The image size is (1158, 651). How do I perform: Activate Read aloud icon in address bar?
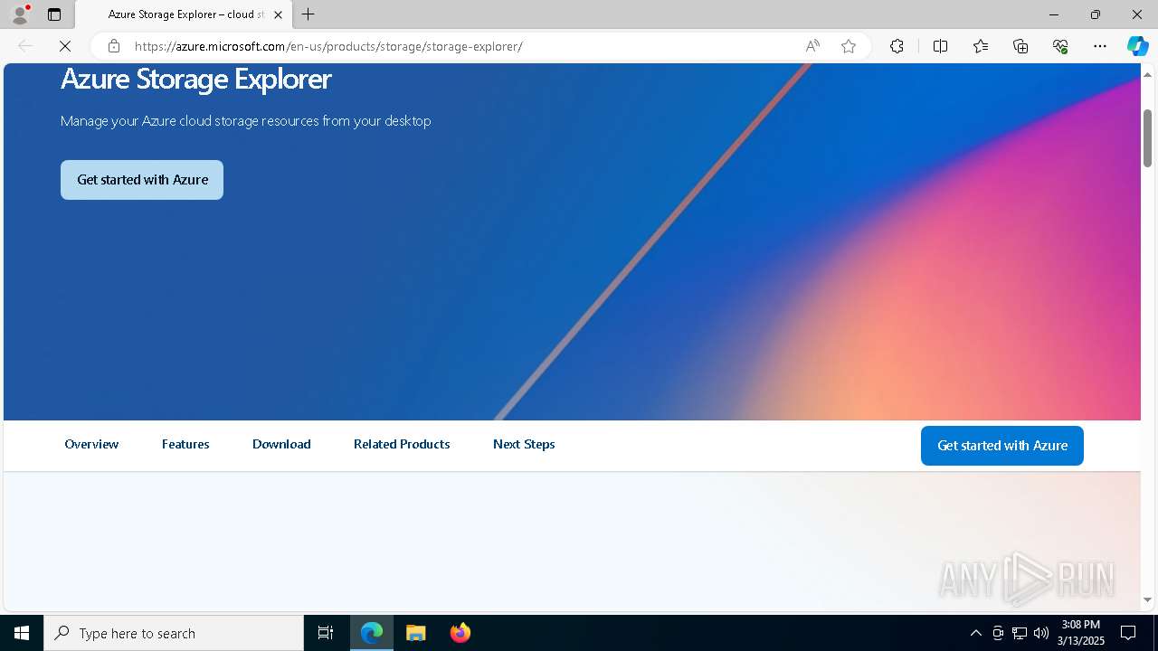click(x=812, y=46)
